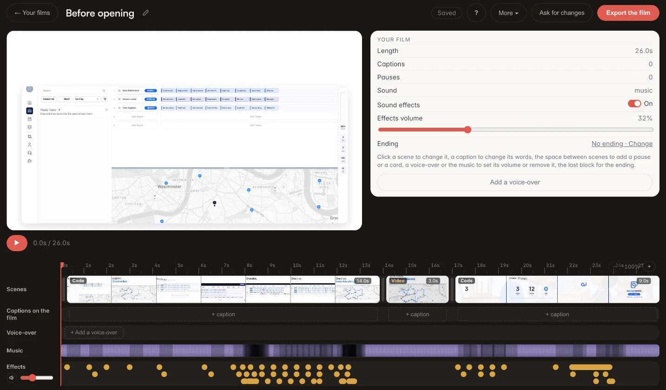The image size is (666, 390).
Task: Click the first yellow effect dot at the track start
Action: (67, 367)
